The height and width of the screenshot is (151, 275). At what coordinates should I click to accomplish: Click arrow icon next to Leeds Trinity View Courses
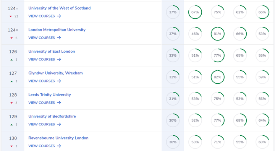click(x=59, y=102)
